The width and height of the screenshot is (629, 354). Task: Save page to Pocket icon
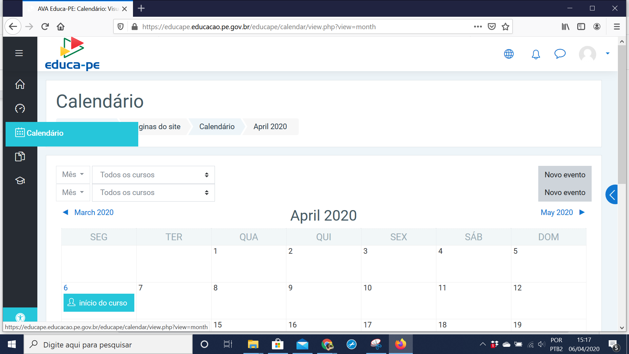point(491,27)
